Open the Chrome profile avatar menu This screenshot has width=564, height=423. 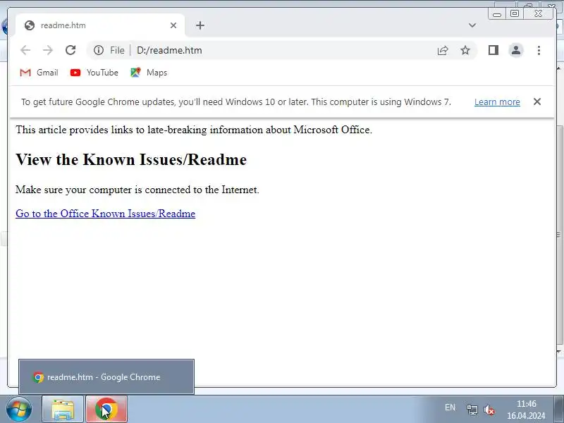coord(516,50)
